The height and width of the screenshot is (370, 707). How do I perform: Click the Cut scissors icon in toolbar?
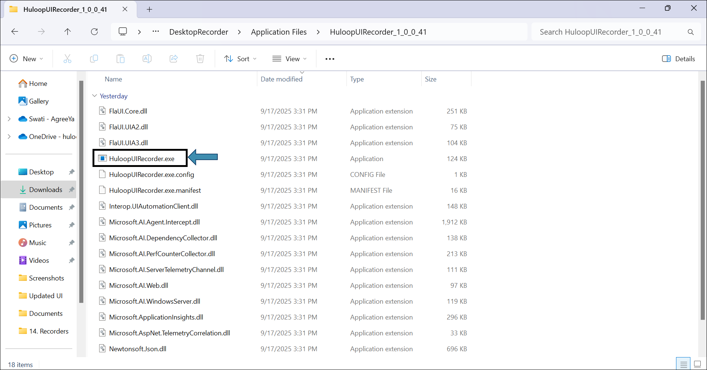click(67, 59)
